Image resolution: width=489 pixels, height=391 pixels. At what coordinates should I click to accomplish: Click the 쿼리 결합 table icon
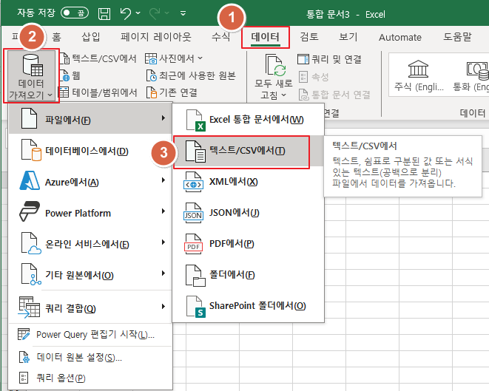tap(30, 307)
